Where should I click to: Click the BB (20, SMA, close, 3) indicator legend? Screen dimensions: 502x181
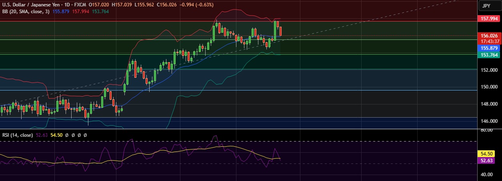[x=26, y=11]
